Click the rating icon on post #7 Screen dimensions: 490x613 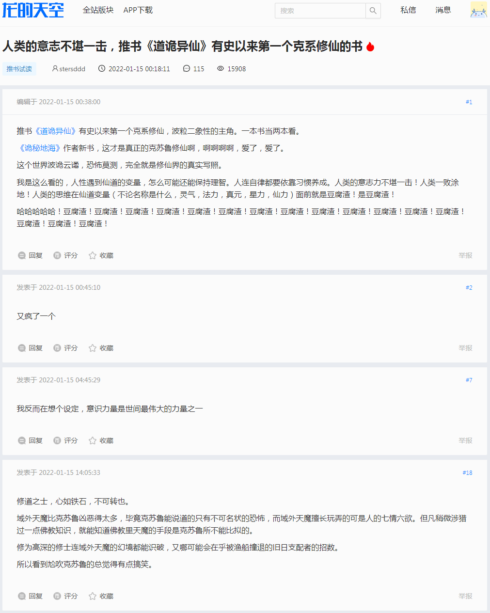57,440
